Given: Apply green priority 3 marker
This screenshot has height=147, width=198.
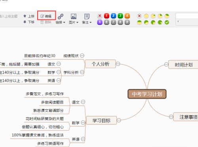Looking at the screenshot, I should 120,16.
